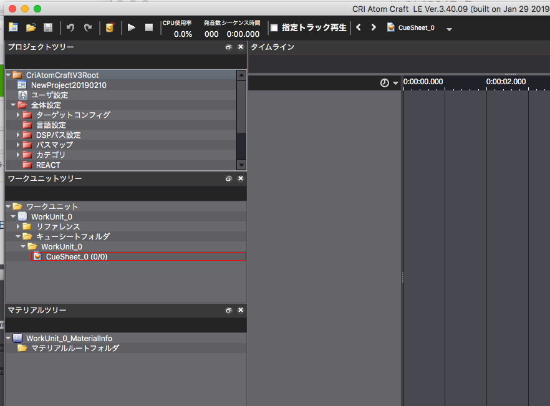This screenshot has height=406, width=550.
Task: Expand the DSPバス設定 folder
Action: [18, 134]
